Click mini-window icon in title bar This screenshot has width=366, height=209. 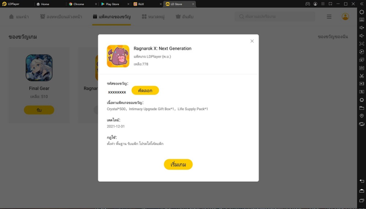(x=330, y=4)
